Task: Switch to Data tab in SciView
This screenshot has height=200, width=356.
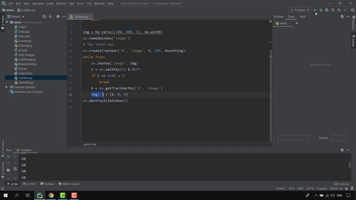Action: (x=291, y=17)
